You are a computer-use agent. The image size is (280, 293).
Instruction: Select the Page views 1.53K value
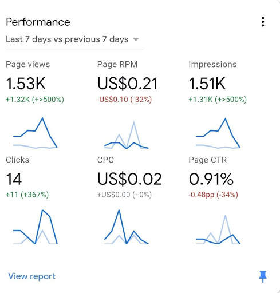pos(26,84)
